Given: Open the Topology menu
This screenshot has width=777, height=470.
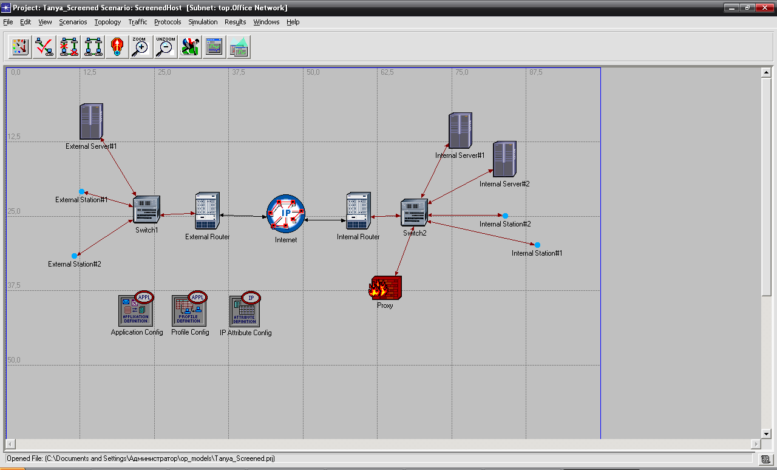Looking at the screenshot, I should coord(107,22).
